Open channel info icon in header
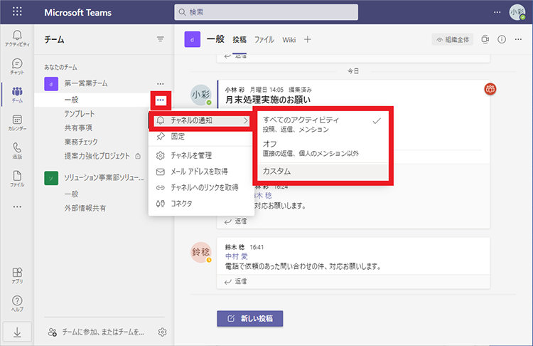Viewport: 533px width, 346px height. 502,39
